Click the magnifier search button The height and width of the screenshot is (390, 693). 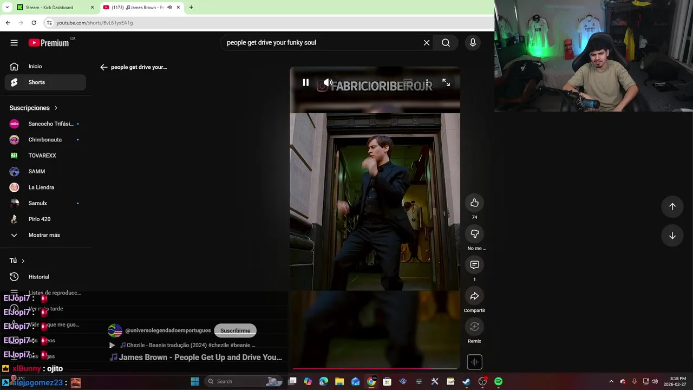[446, 43]
